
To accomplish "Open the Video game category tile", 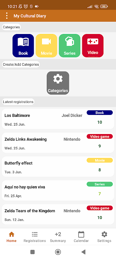I will [93, 46].
